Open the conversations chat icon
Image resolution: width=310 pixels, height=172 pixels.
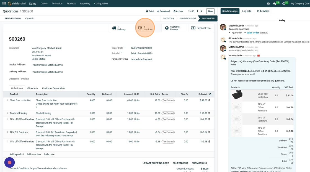[275, 4]
